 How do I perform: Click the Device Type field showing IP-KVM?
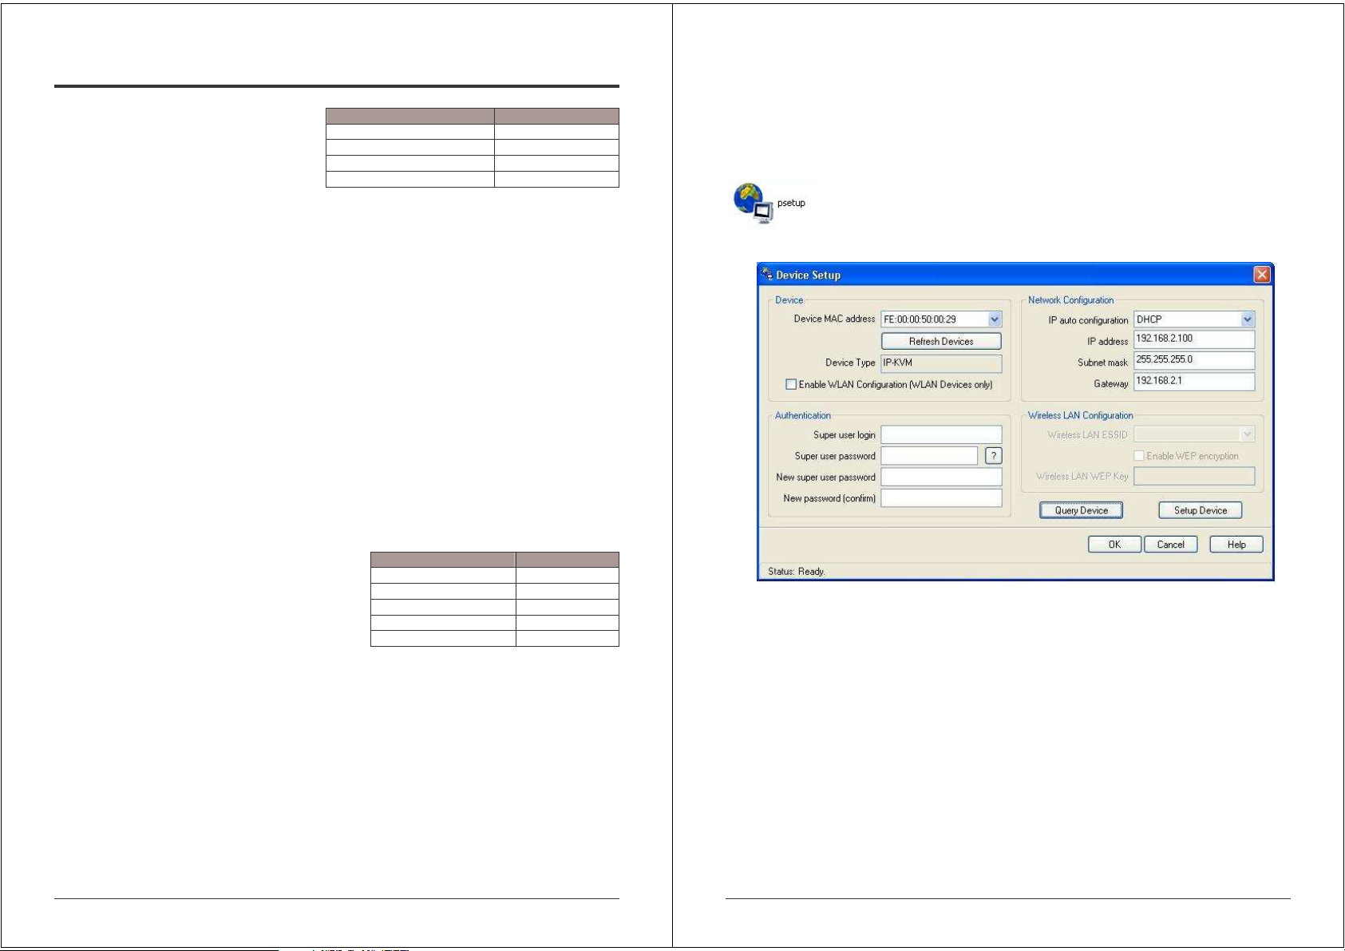pos(941,363)
